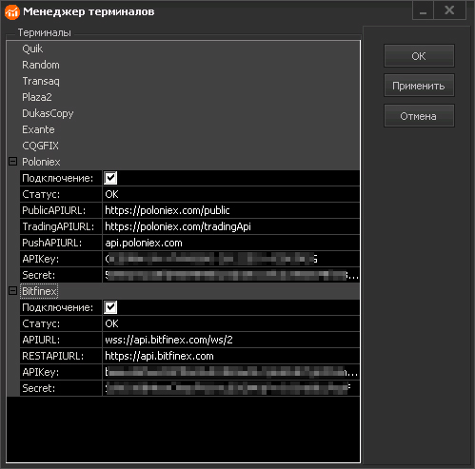Click the Bitfinex Secret label
The image size is (475, 469).
[x=38, y=388]
